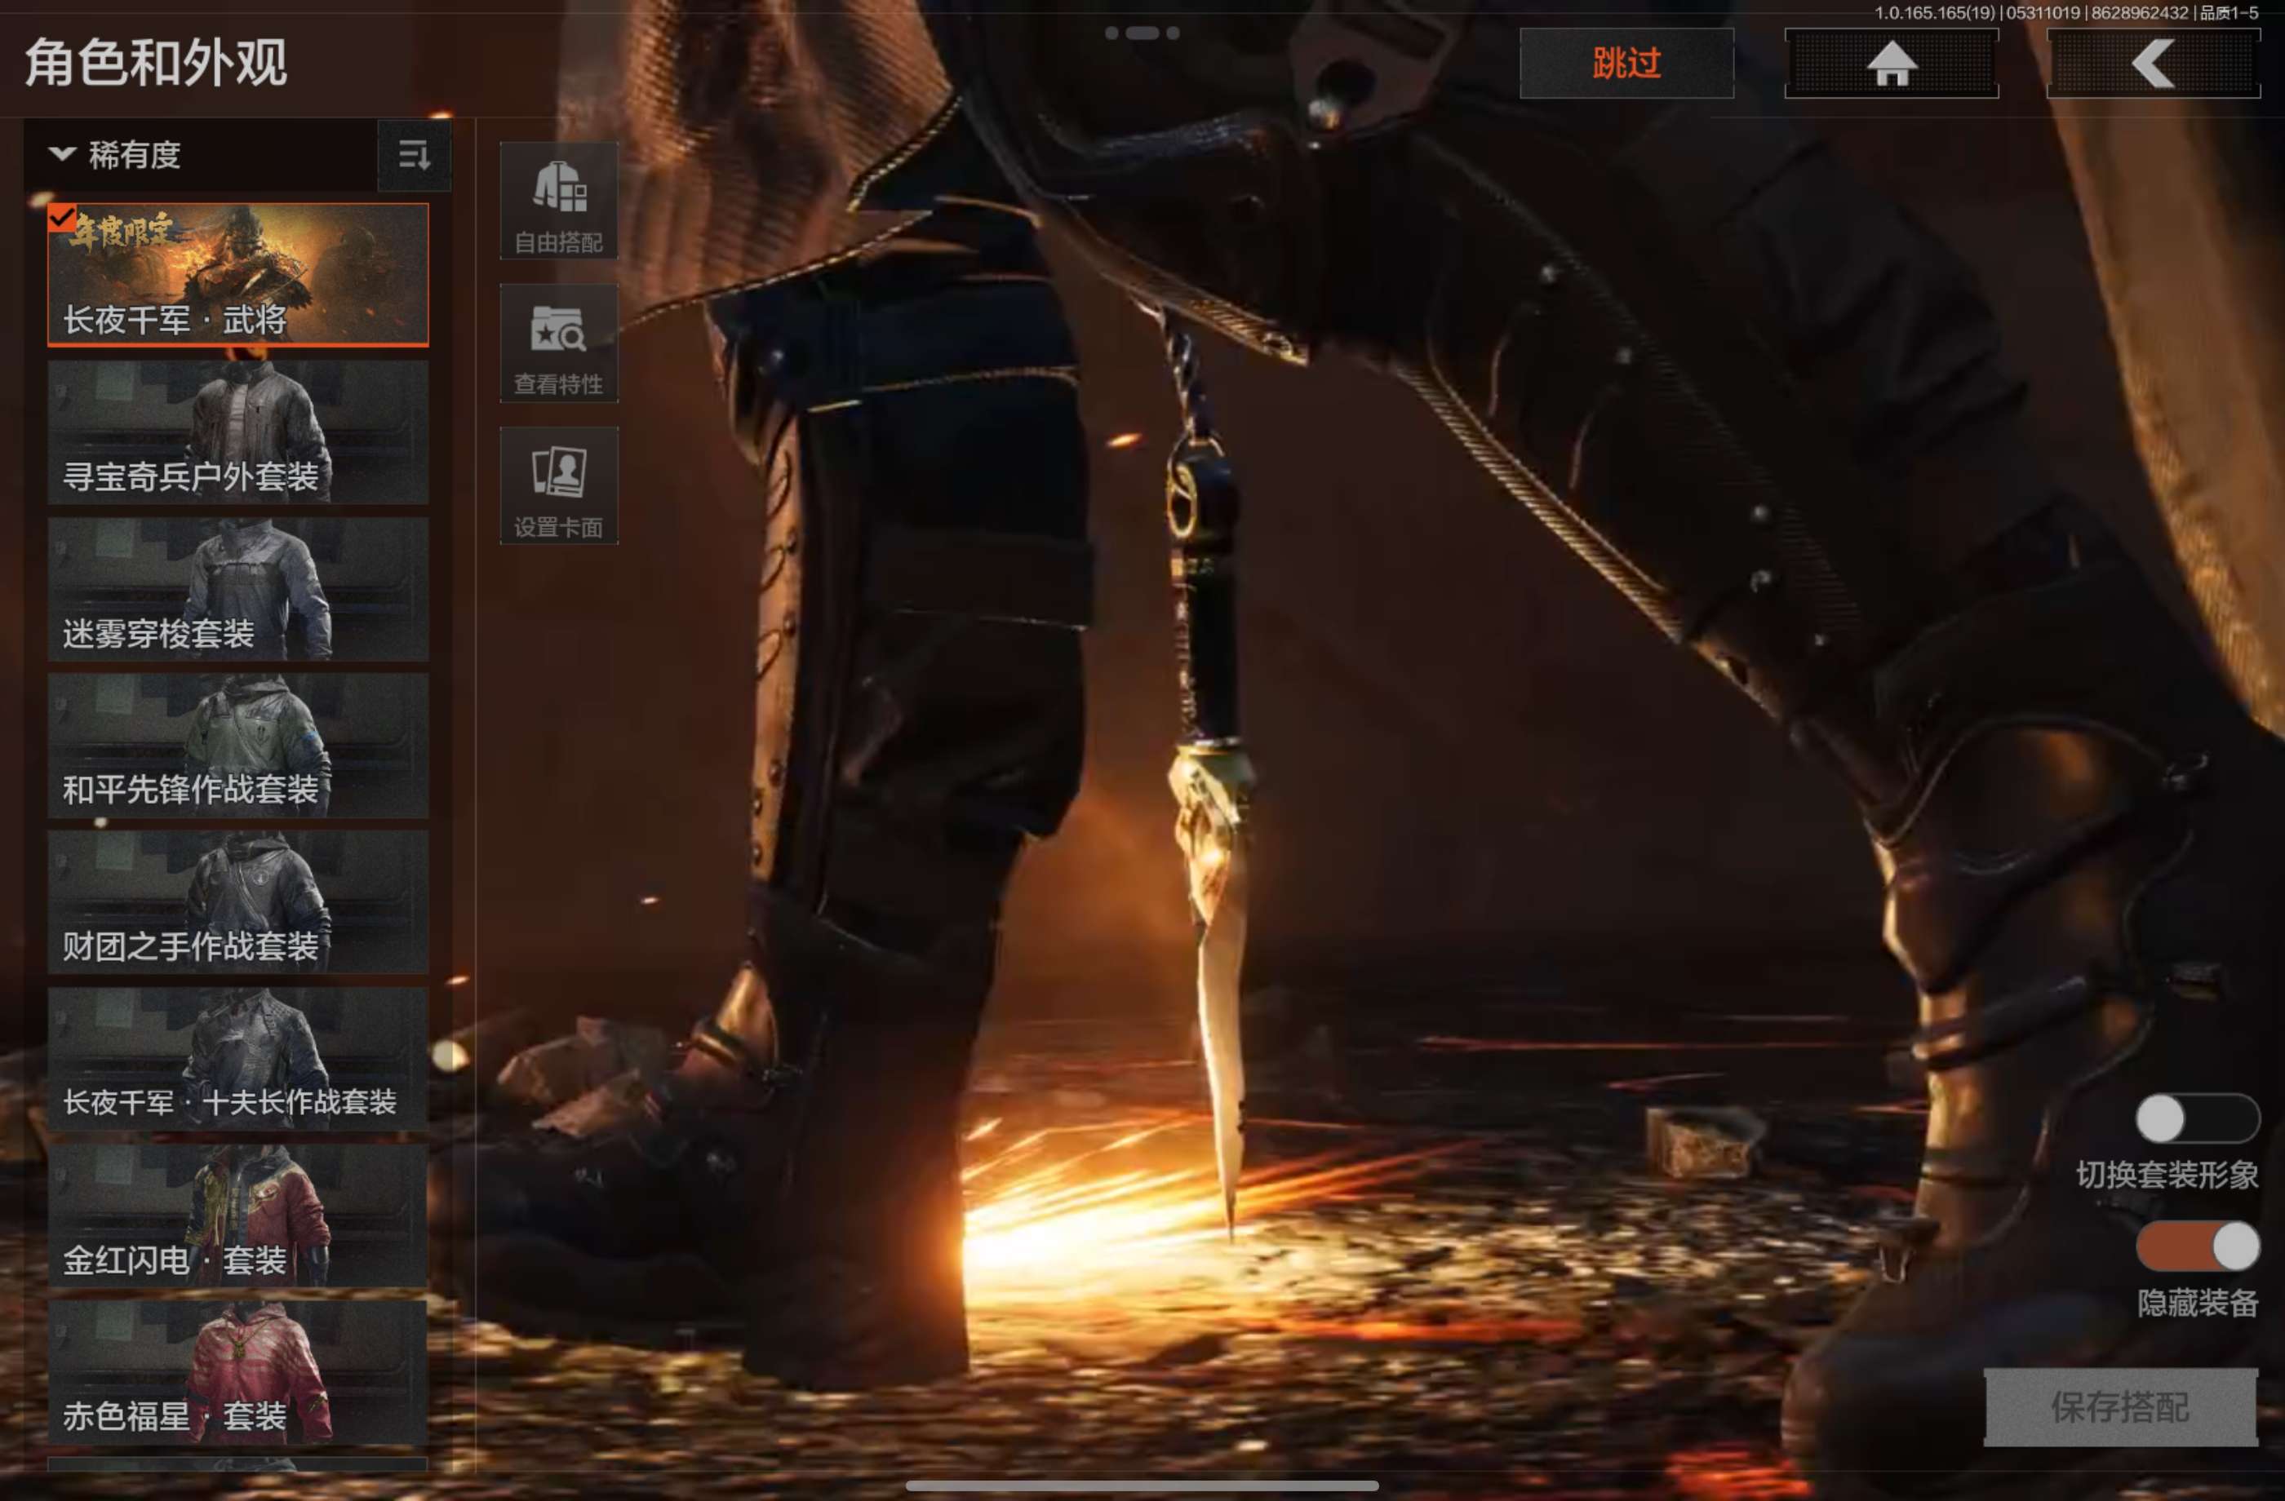The image size is (2285, 1501).
Task: Save the outfit with 保存搭配
Action: point(2121,1407)
